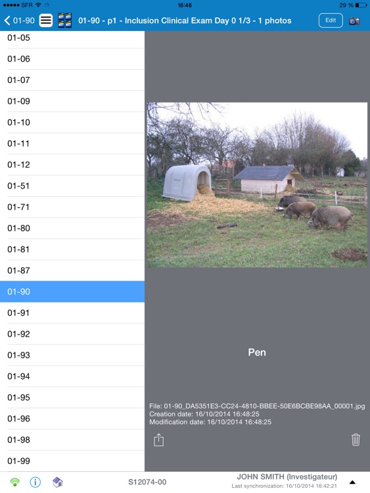The width and height of the screenshot is (370, 493).
Task: Select the highlighted 01-90 row
Action: coord(72,292)
